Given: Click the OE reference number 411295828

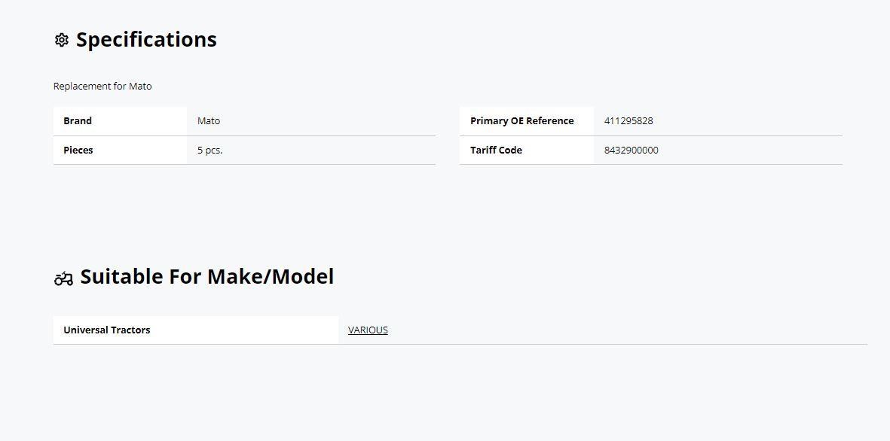Looking at the screenshot, I should (x=629, y=120).
